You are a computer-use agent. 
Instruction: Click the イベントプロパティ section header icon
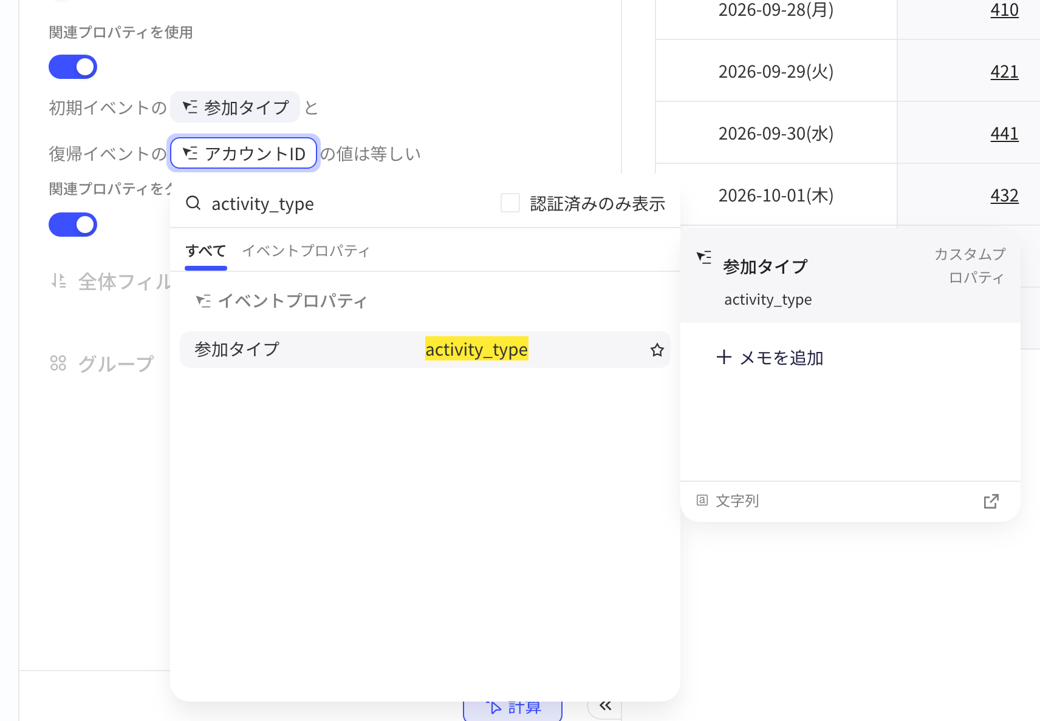click(203, 301)
